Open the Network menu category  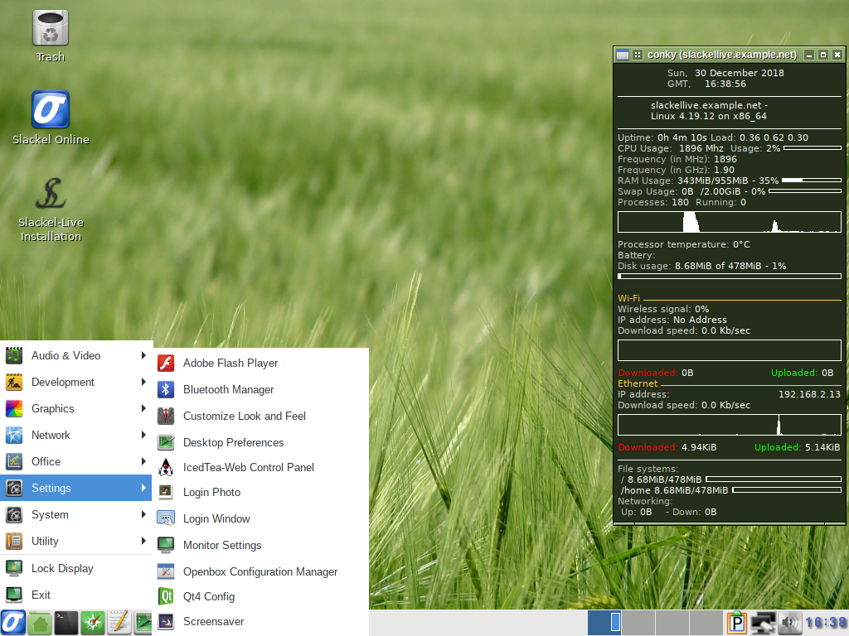pyautogui.click(x=75, y=435)
